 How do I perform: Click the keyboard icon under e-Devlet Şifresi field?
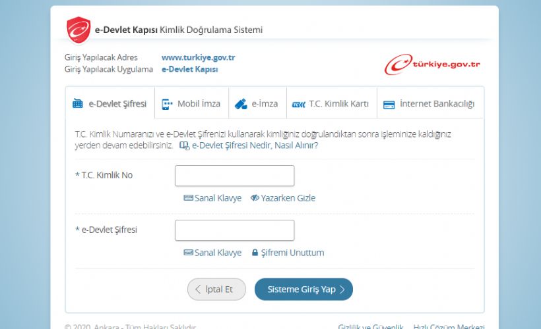188,253
